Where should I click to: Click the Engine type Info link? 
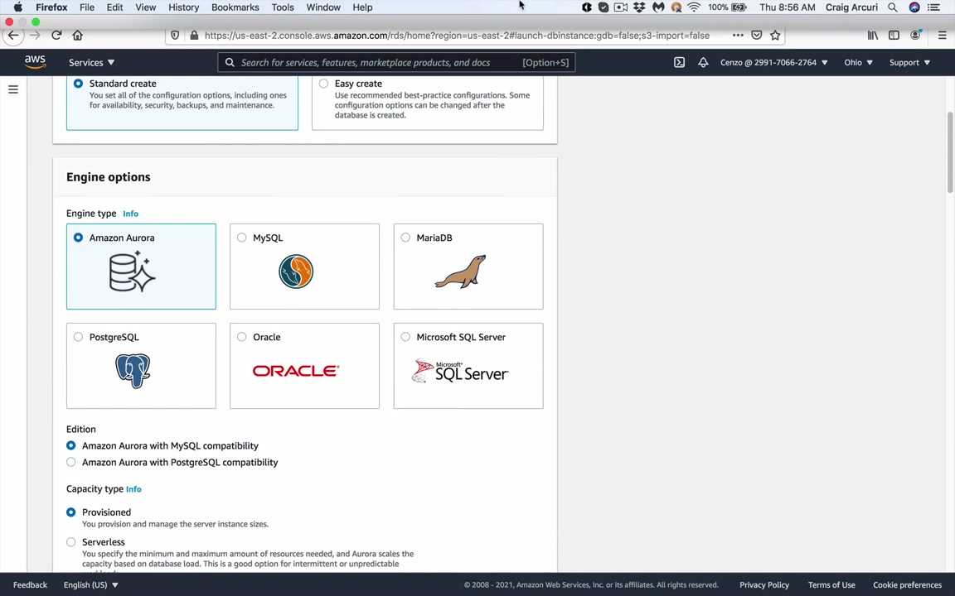point(130,214)
